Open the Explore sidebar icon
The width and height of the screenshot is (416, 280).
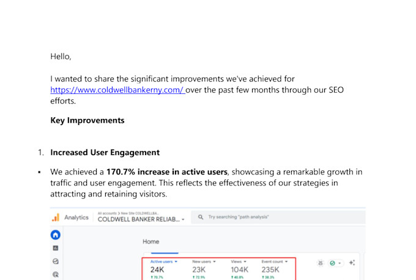[x=56, y=261]
